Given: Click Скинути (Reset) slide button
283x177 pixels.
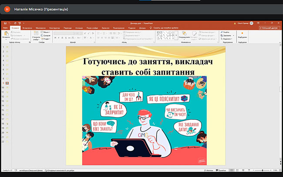Looking at the screenshot, I should point(46,35).
